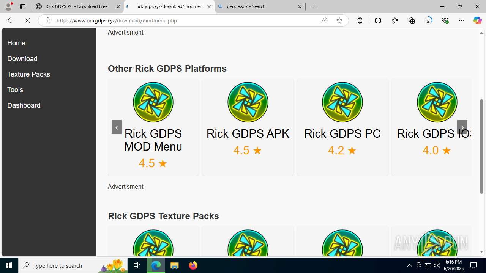486x273 pixels.
Task: Click the Rick GDPS APK logo
Action: pos(248,102)
